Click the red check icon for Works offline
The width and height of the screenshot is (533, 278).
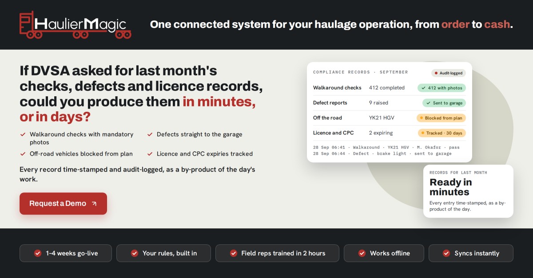[362, 253]
